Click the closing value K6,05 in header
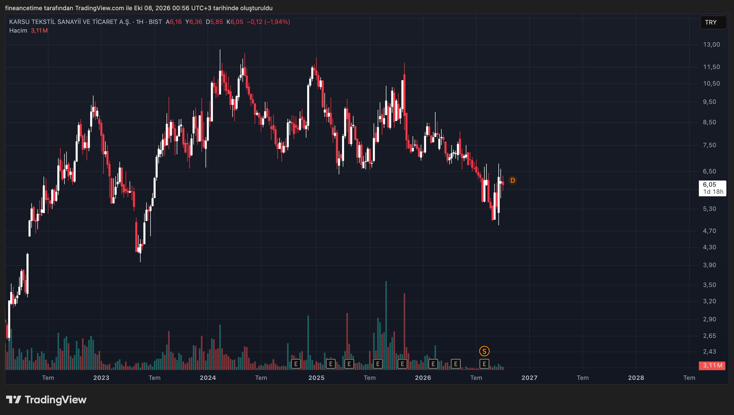The height and width of the screenshot is (415, 734). pos(235,22)
